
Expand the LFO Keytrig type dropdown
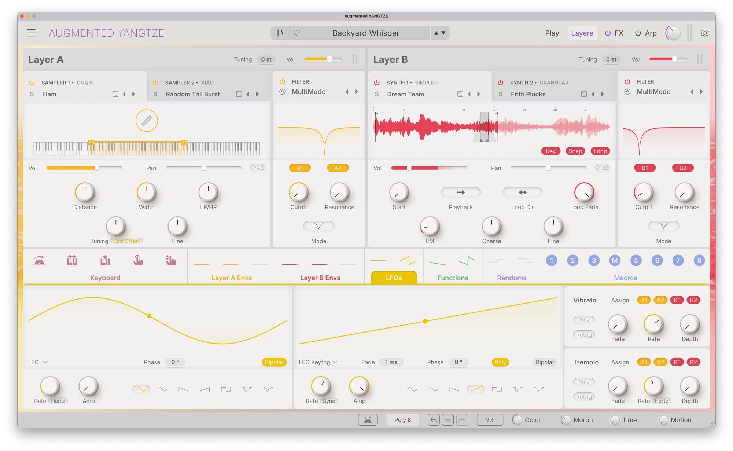(x=335, y=362)
